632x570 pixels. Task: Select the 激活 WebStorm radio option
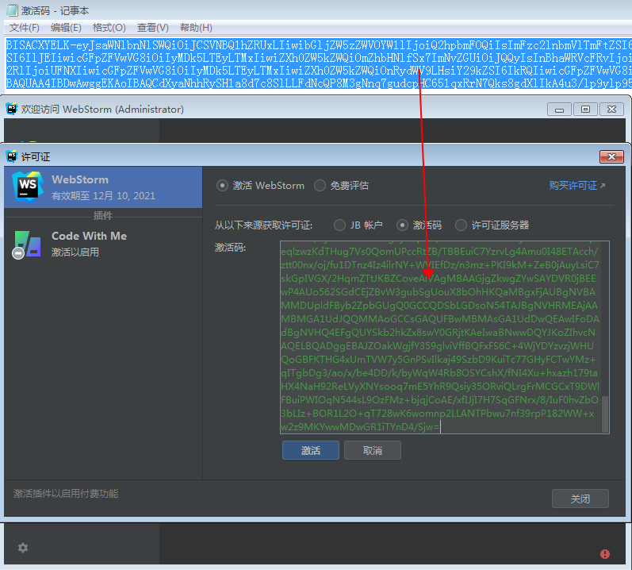pyautogui.click(x=223, y=185)
